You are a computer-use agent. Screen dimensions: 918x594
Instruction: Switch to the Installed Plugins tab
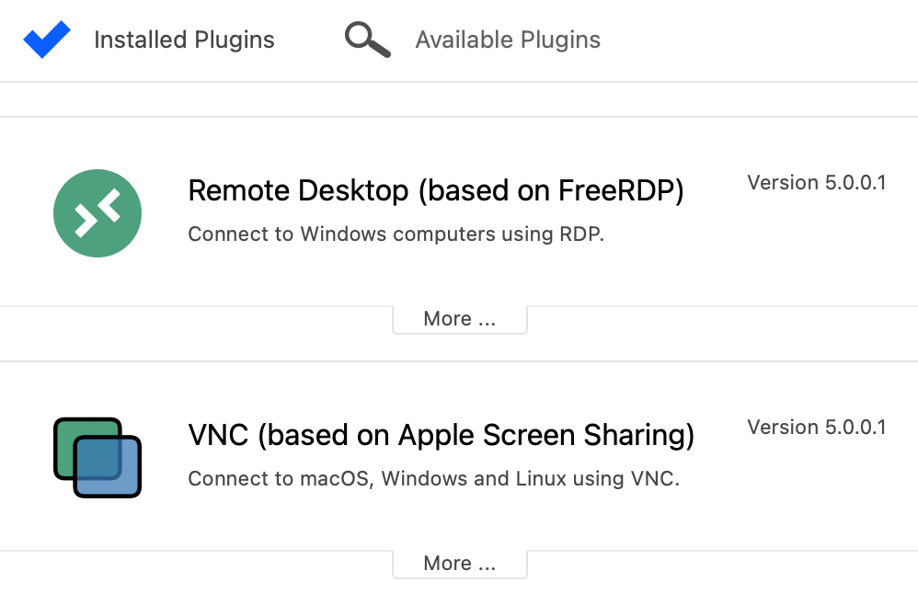point(149,40)
